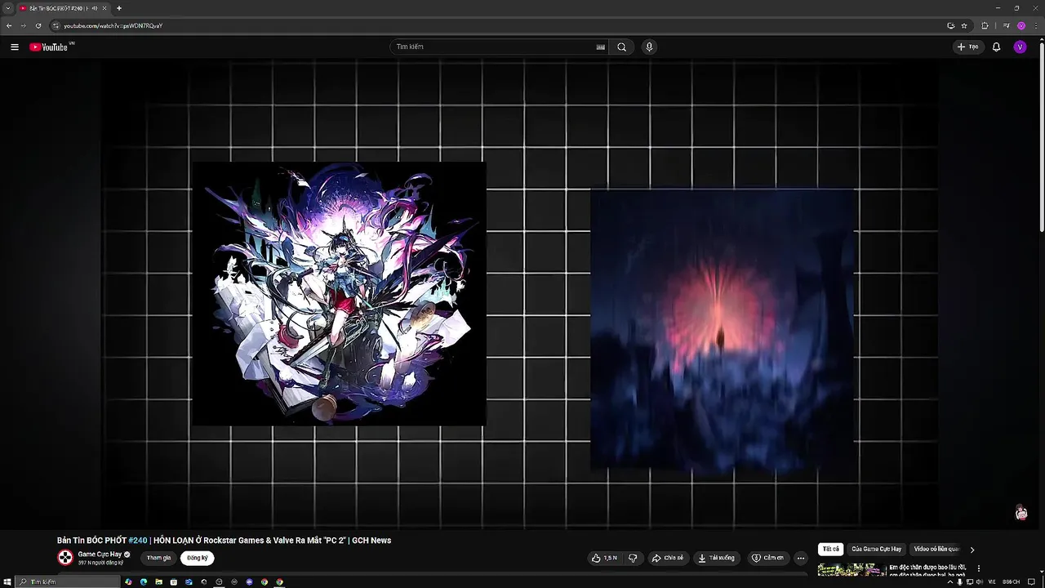Open the YouTube hamburger guide menu

[x=15, y=47]
